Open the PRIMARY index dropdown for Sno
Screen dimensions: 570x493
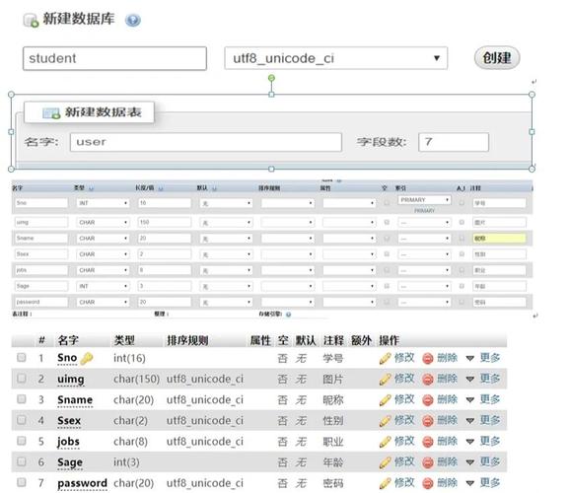click(424, 200)
